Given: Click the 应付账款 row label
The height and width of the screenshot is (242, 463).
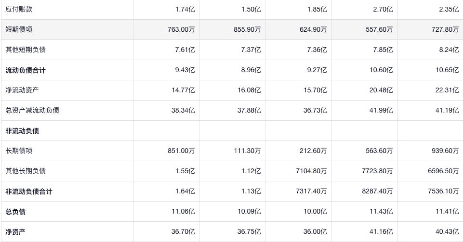Looking at the screenshot, I should (19, 9).
